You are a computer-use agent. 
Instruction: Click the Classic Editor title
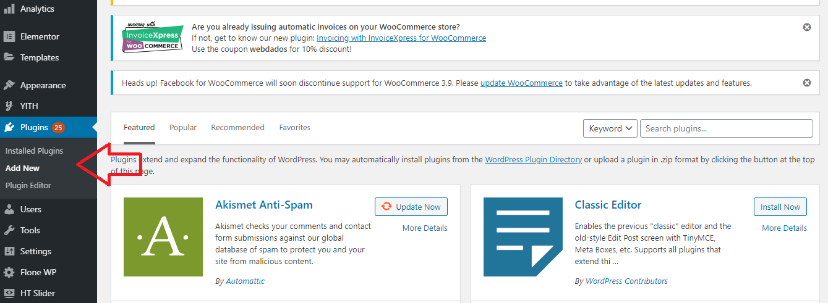point(608,205)
